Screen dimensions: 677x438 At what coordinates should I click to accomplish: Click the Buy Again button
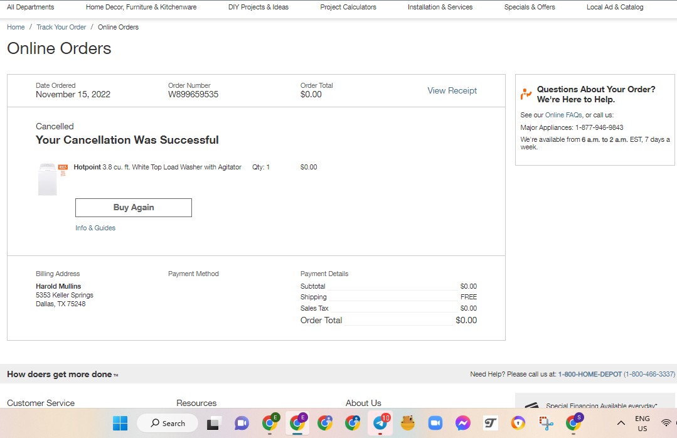click(134, 207)
